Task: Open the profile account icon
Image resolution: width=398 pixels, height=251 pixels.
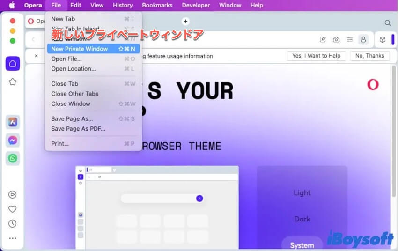Action: click(363, 40)
